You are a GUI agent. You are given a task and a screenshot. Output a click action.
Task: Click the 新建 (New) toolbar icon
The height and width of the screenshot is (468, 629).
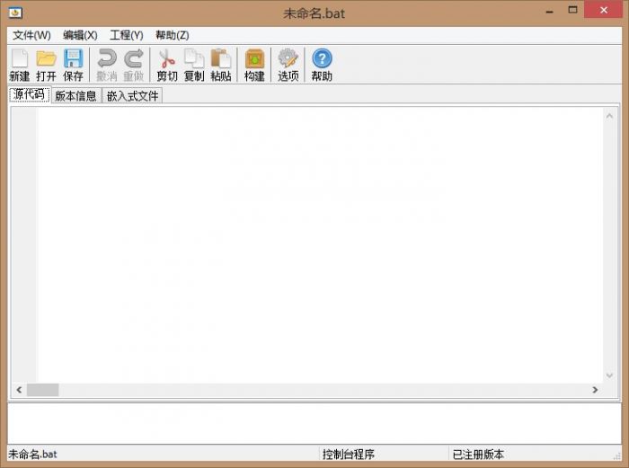tap(19, 65)
